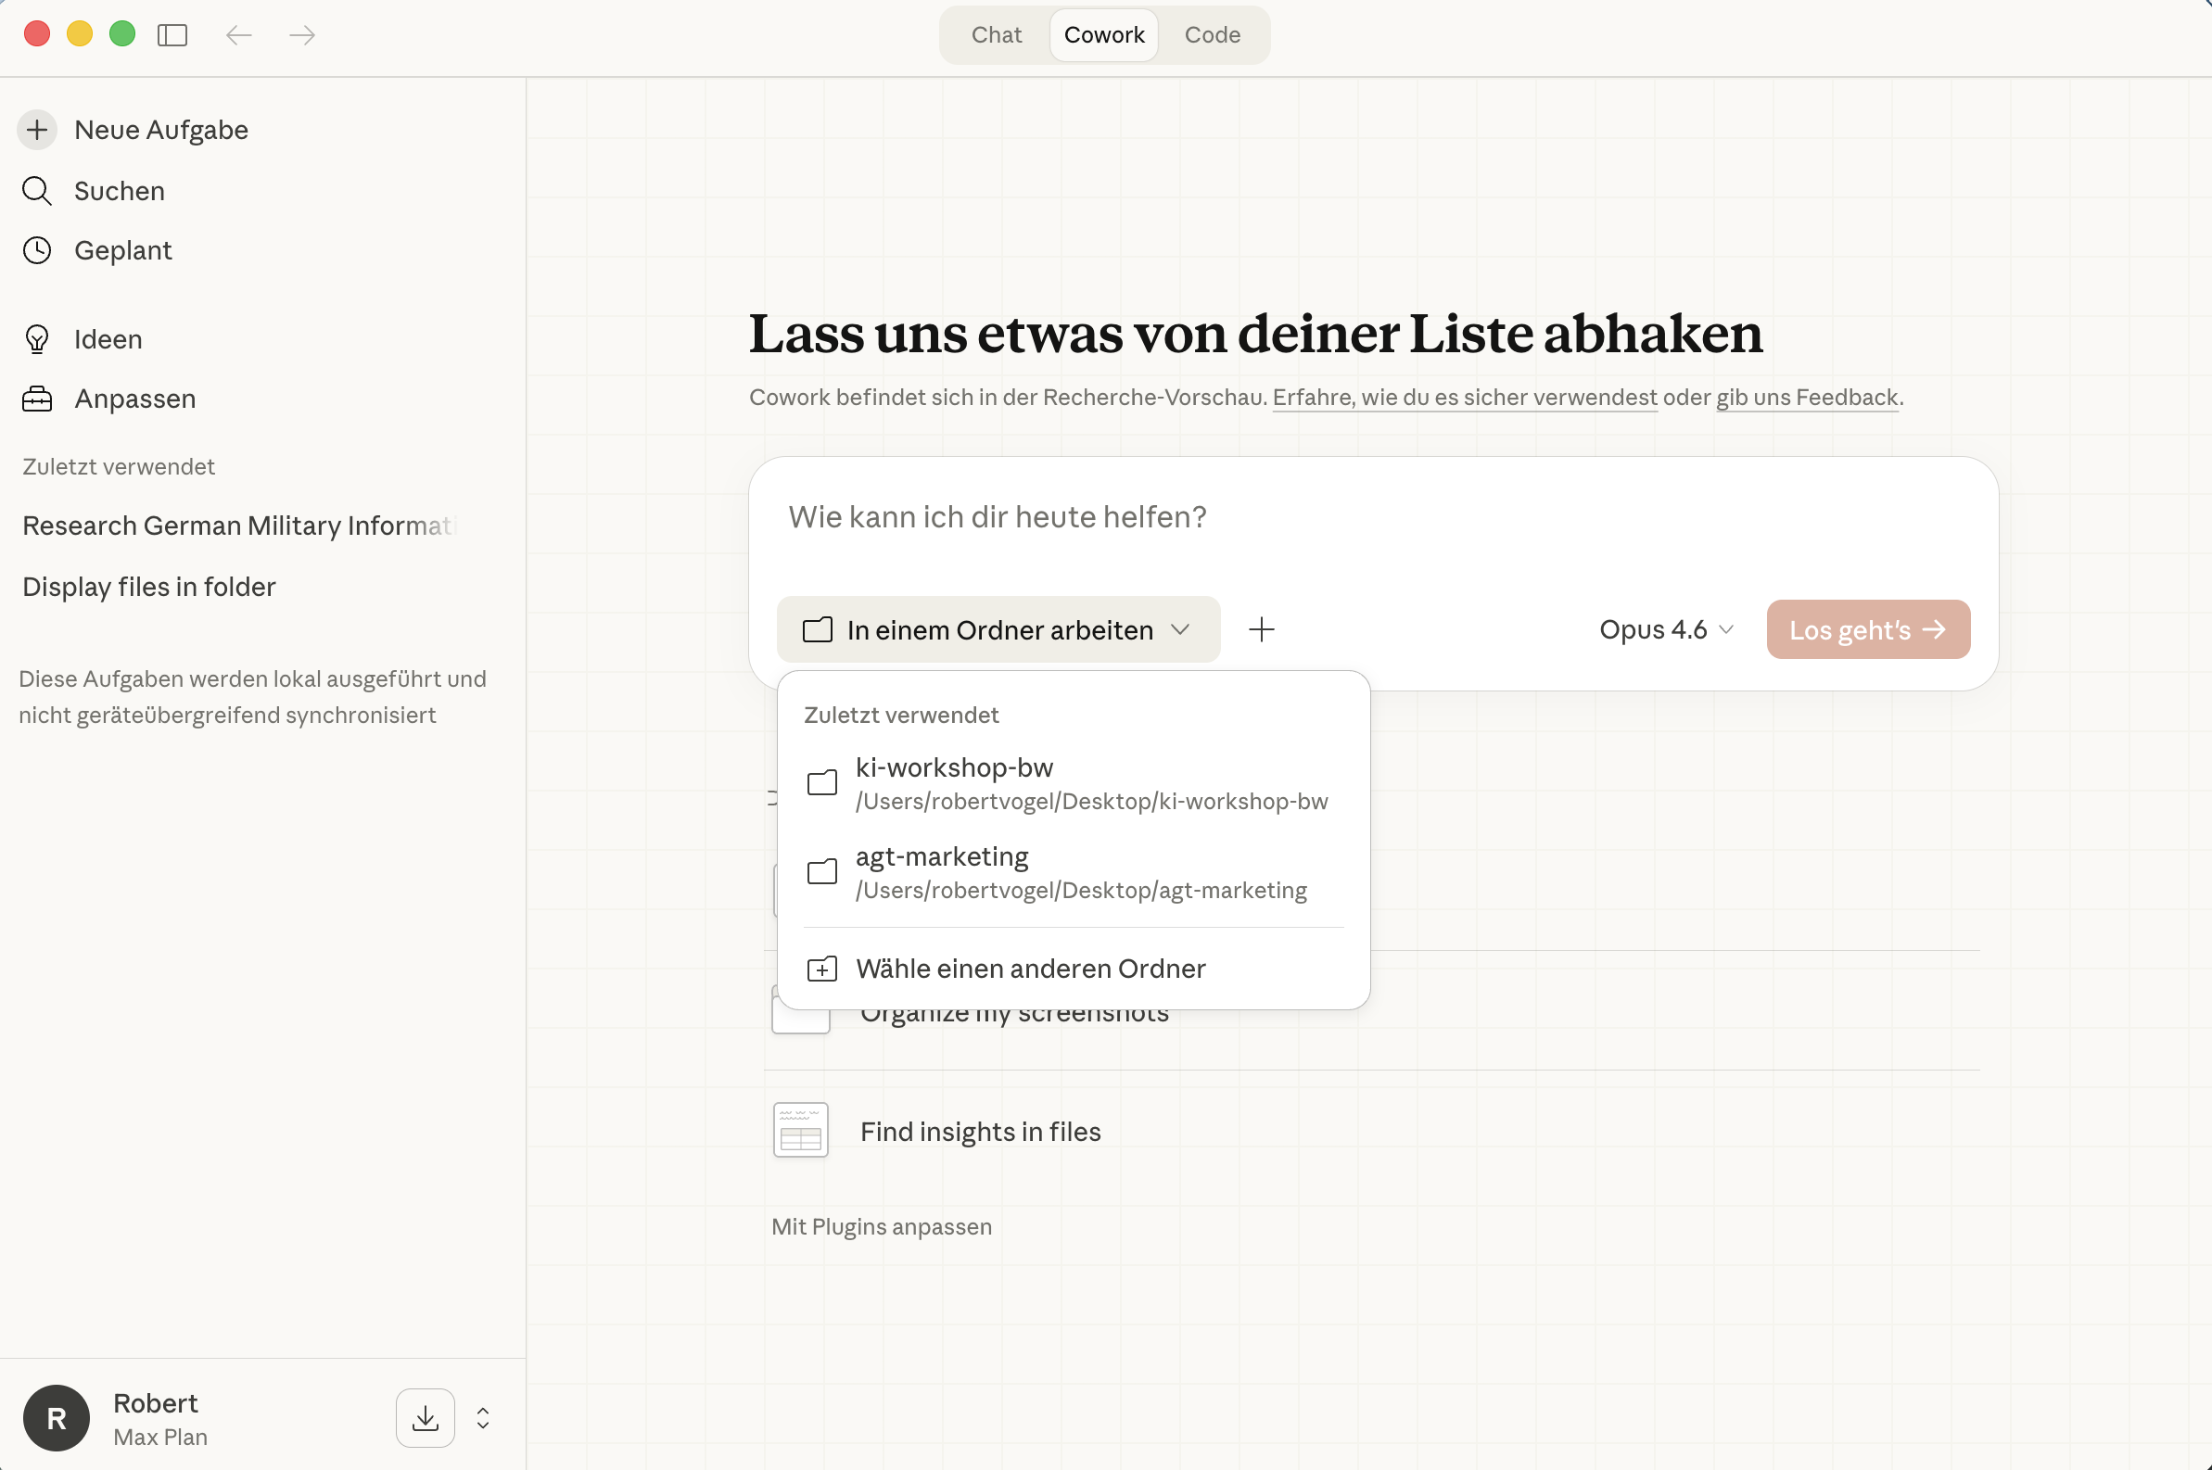The image size is (2212, 1470).
Task: Navigate back with the left arrow
Action: pyautogui.click(x=238, y=34)
